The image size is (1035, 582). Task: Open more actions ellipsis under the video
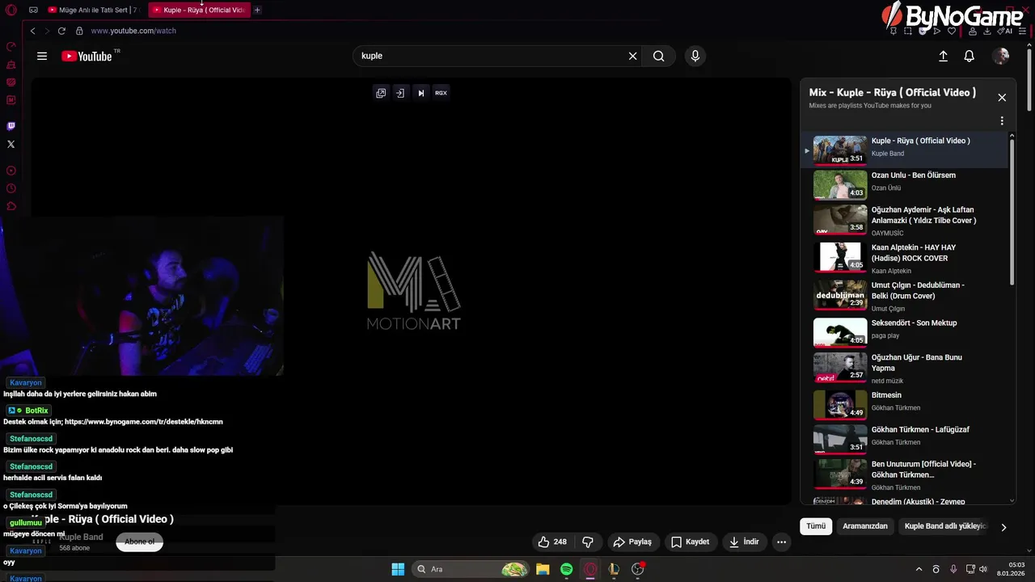pos(781,542)
